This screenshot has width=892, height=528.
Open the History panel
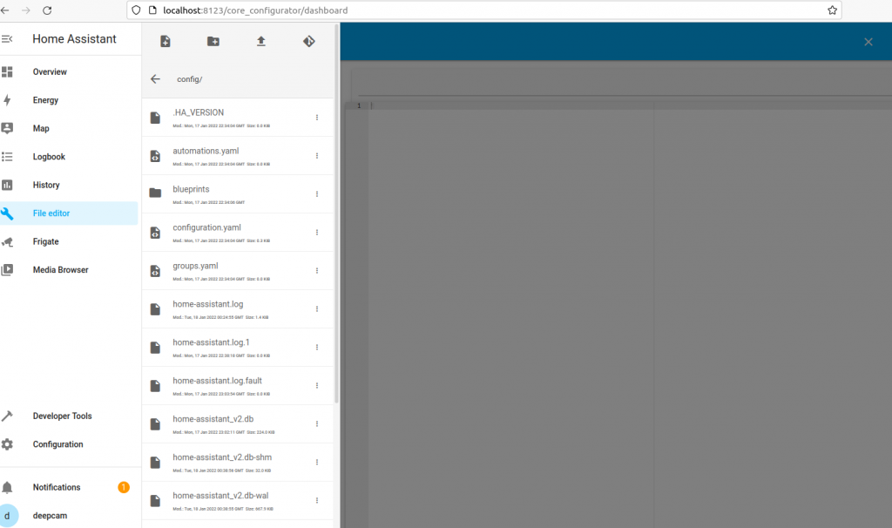pos(69,185)
